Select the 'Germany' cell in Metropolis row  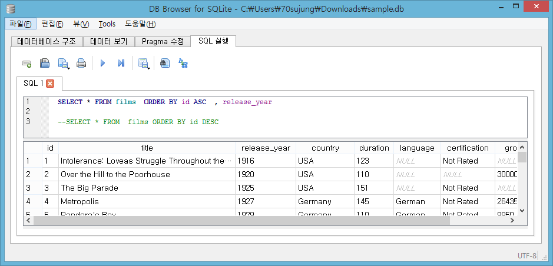click(325, 201)
